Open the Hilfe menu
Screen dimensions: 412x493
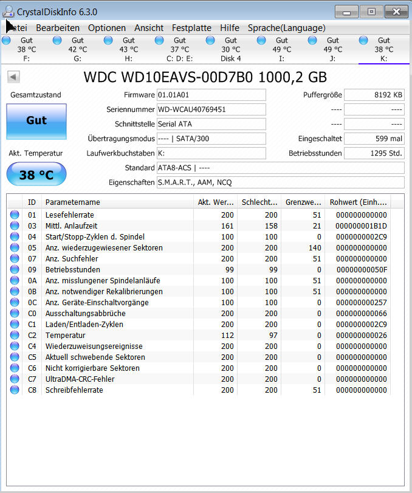[230, 28]
